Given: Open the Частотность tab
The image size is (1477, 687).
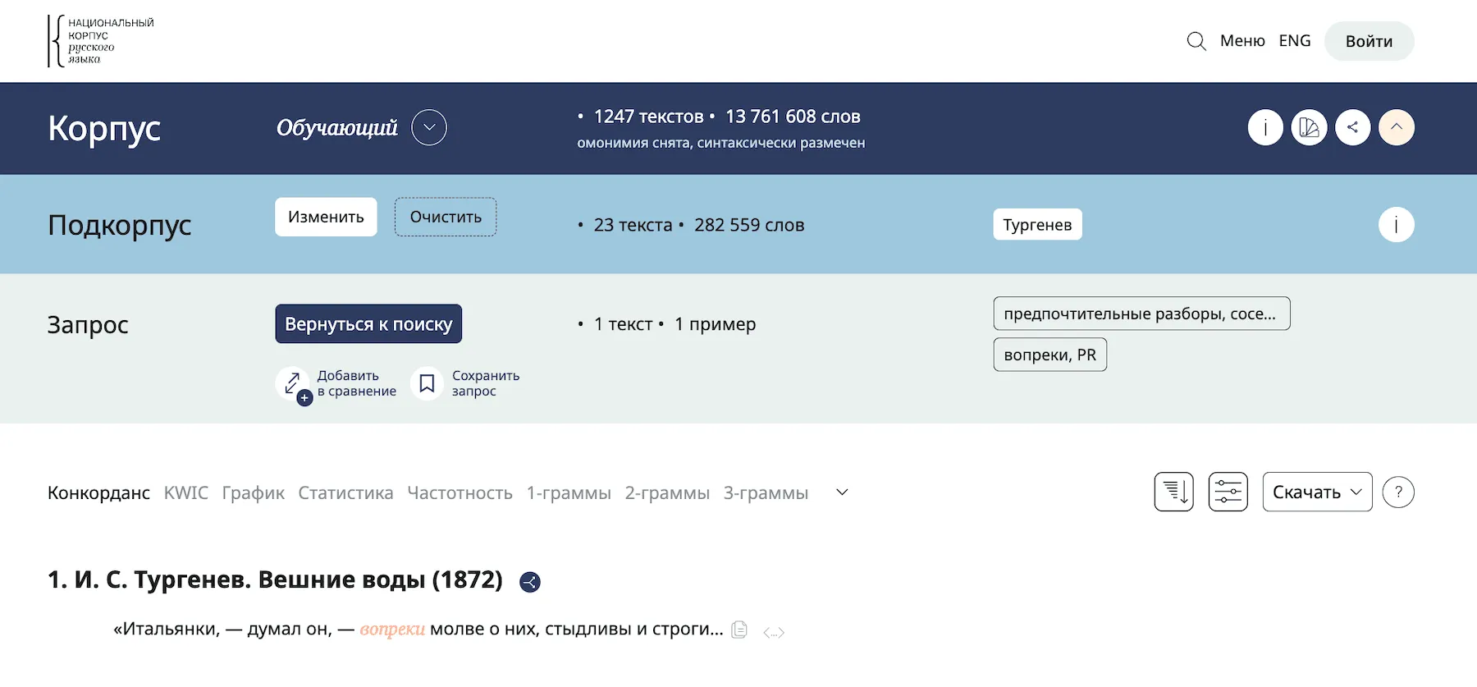Looking at the screenshot, I should click(460, 492).
